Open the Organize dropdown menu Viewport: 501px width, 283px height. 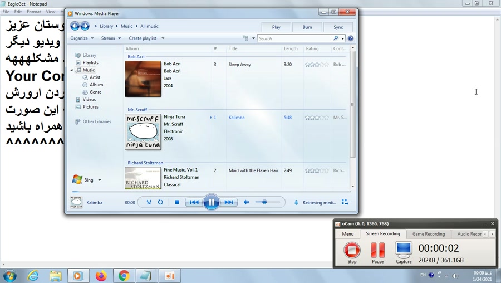[x=81, y=38]
